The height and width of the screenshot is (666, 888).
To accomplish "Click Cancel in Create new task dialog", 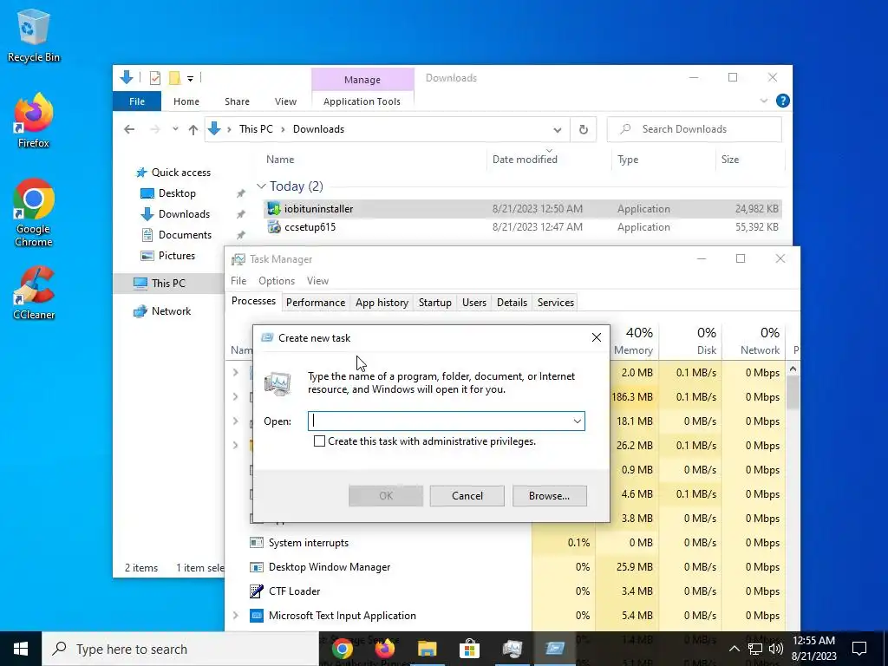I will tap(467, 496).
